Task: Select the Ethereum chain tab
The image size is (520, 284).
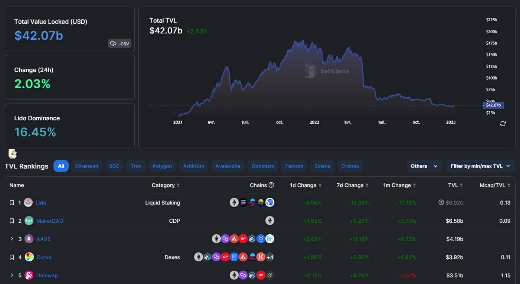Action: coord(86,166)
